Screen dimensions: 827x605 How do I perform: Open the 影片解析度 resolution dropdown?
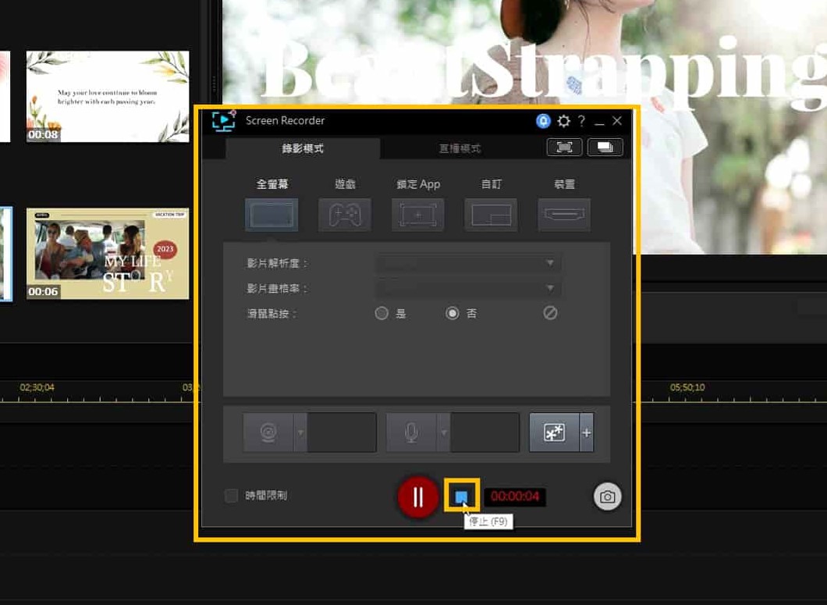pyautogui.click(x=467, y=263)
